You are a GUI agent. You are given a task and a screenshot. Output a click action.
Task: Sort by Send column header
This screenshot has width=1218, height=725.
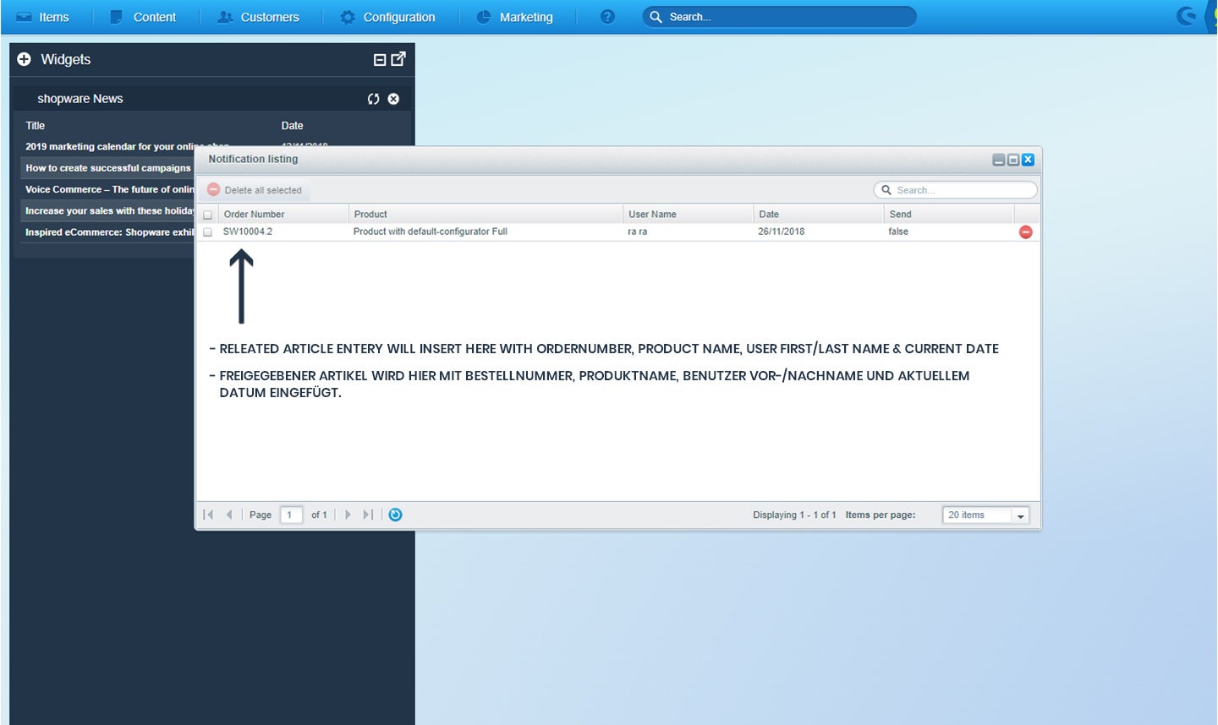click(x=948, y=215)
